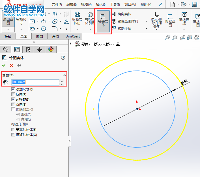Select the Arc tool
This screenshot has width=200, height=177.
pyautogui.click(x=44, y=21)
